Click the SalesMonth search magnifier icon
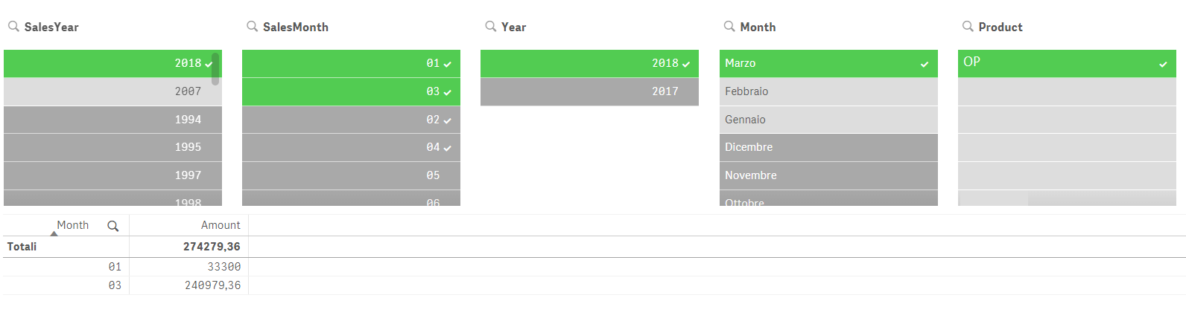 (x=252, y=26)
